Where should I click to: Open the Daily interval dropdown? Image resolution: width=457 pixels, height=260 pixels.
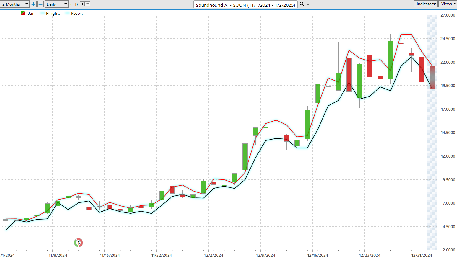pyautogui.click(x=57, y=4)
